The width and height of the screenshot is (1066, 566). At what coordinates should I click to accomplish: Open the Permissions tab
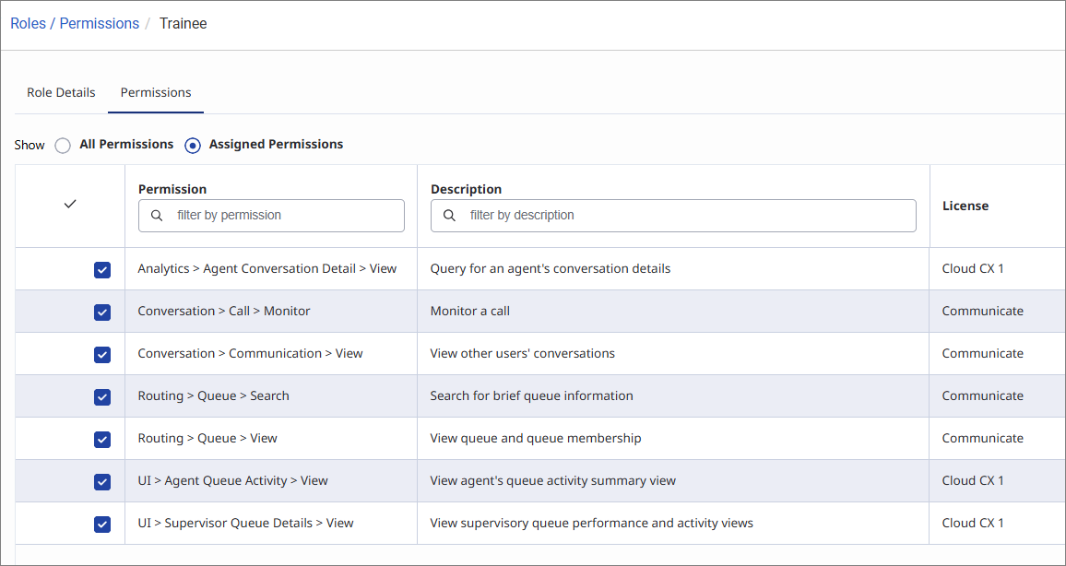[156, 92]
